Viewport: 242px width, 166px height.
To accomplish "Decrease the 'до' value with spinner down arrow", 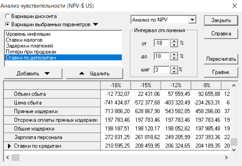I will [x=174, y=58].
